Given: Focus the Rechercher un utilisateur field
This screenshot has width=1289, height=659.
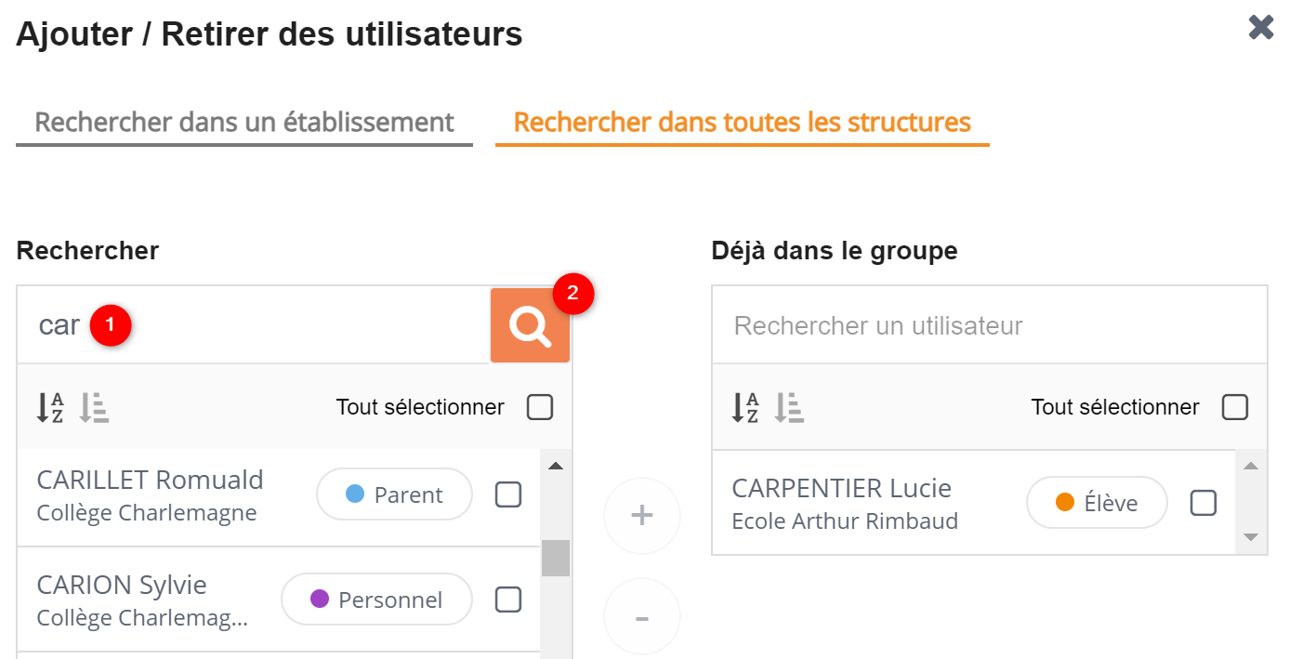Looking at the screenshot, I should [989, 325].
